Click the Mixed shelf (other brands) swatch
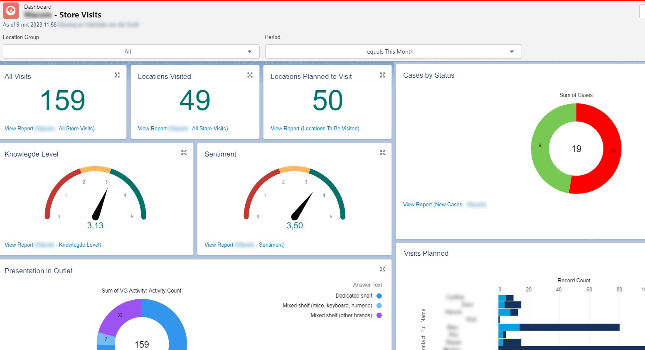The height and width of the screenshot is (350, 645). pyautogui.click(x=379, y=316)
